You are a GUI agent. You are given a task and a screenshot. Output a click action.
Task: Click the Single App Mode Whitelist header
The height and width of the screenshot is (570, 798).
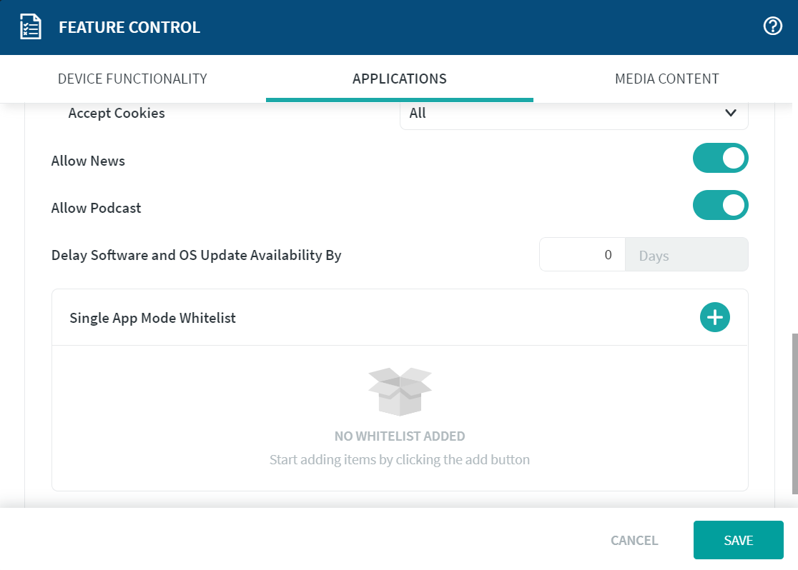(x=153, y=318)
